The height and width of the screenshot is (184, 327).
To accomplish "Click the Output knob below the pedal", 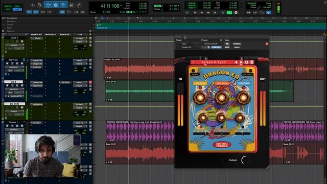I will click(245, 160).
